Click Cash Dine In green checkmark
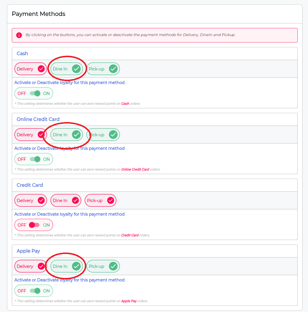 (76, 69)
